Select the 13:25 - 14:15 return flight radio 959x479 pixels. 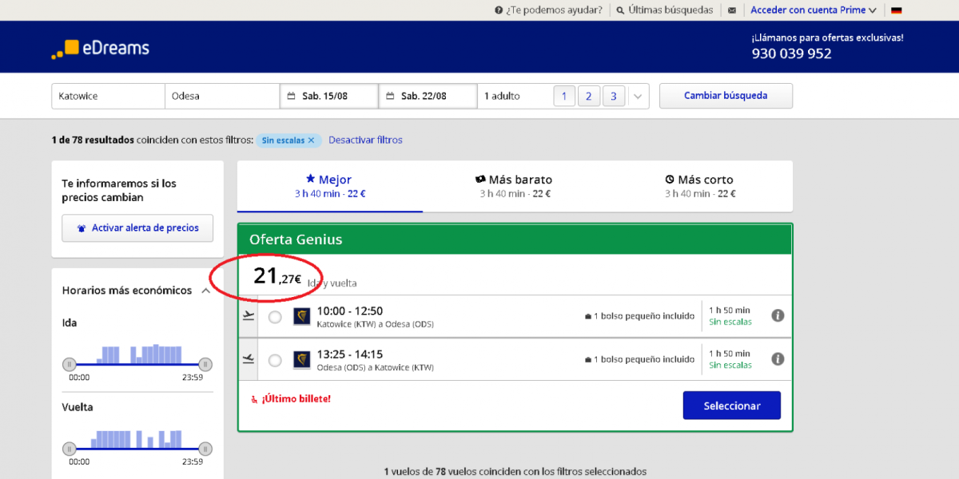(275, 360)
